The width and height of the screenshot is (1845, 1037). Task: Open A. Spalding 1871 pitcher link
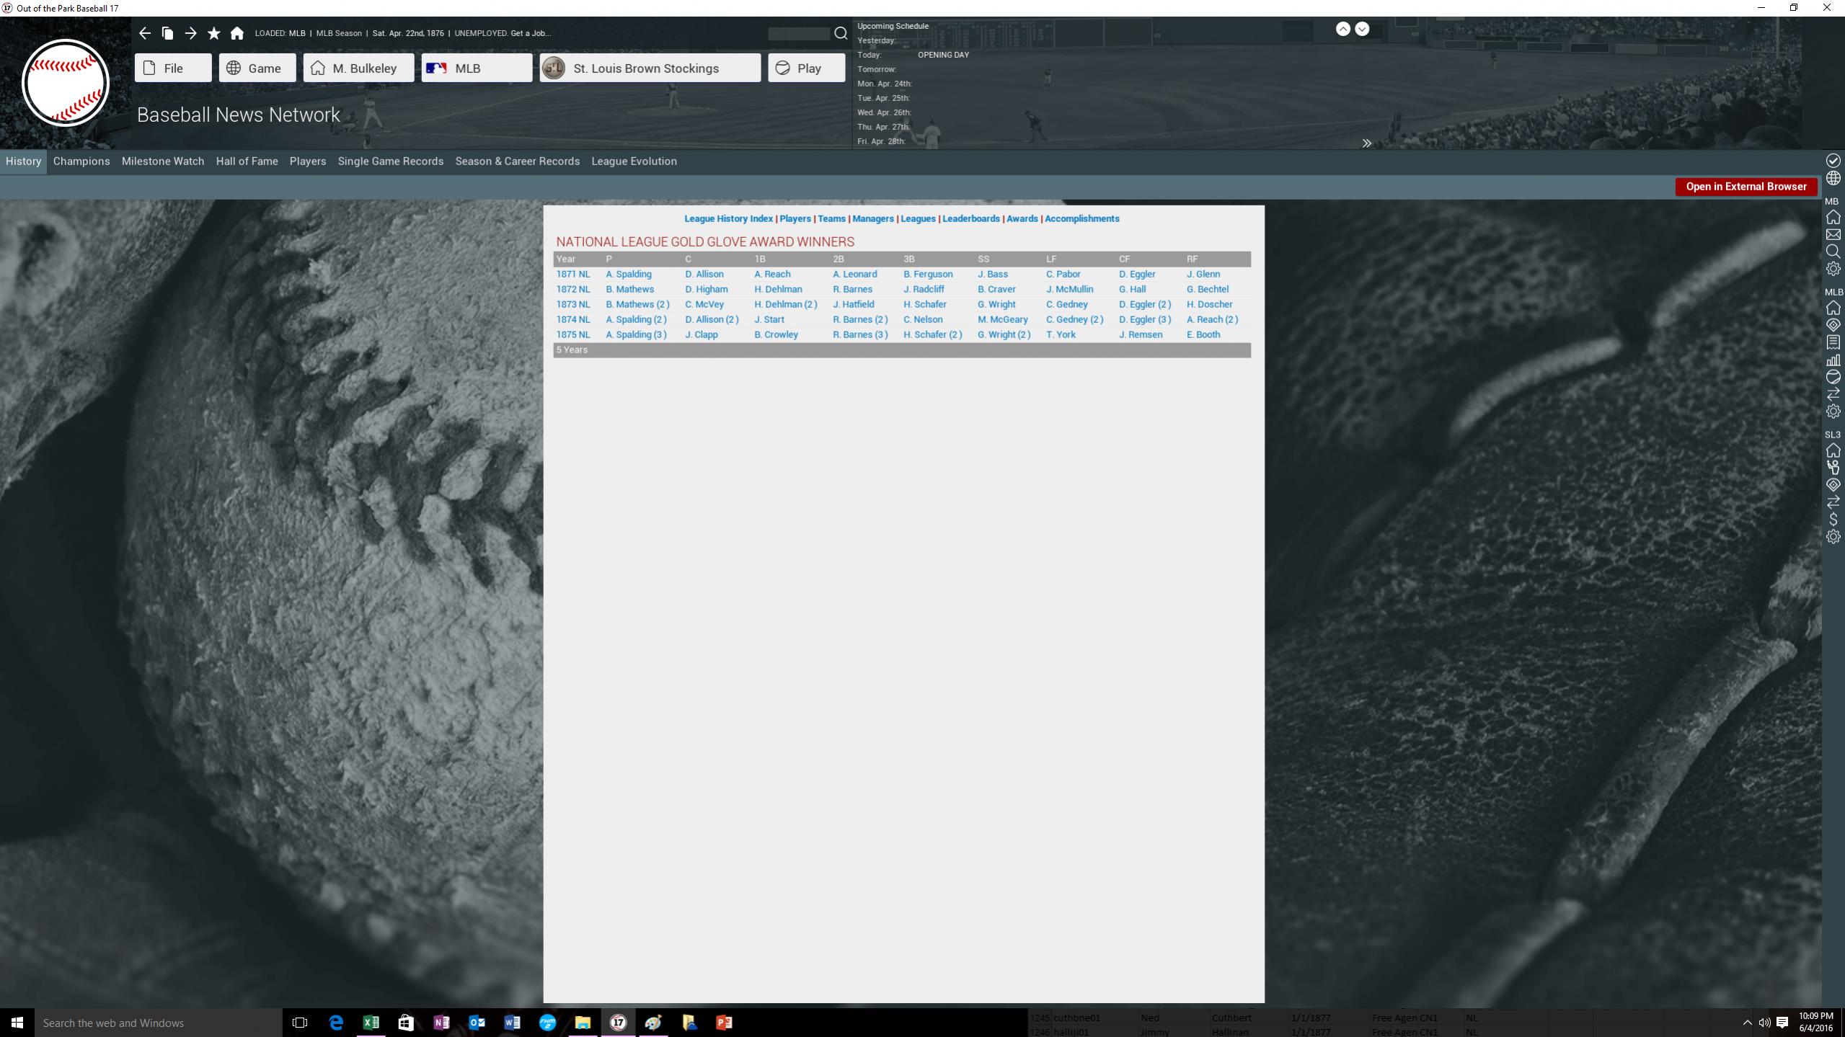click(x=628, y=275)
